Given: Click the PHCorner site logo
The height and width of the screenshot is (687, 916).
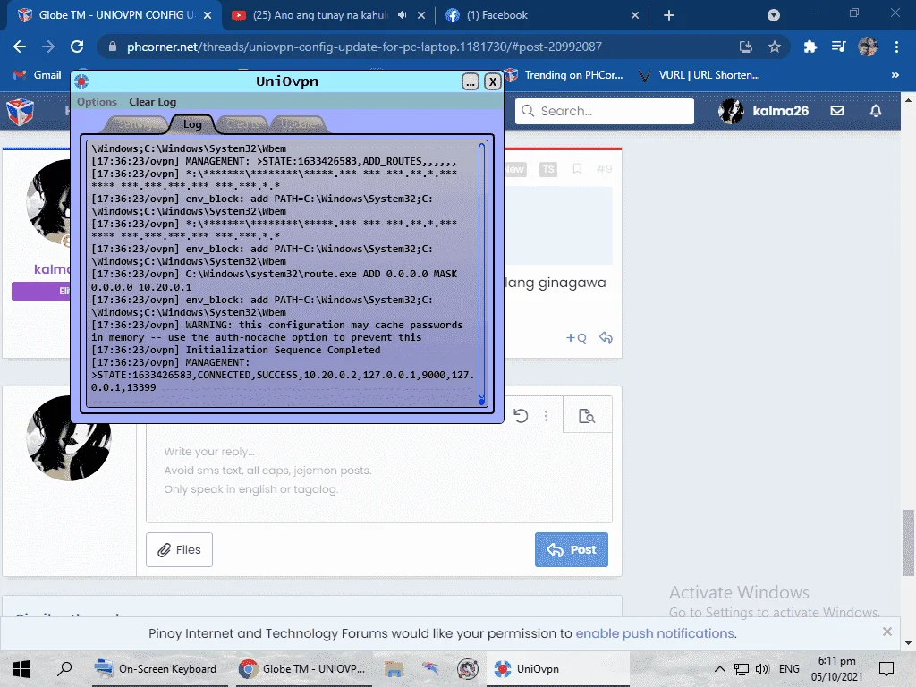Looking at the screenshot, I should (20, 111).
